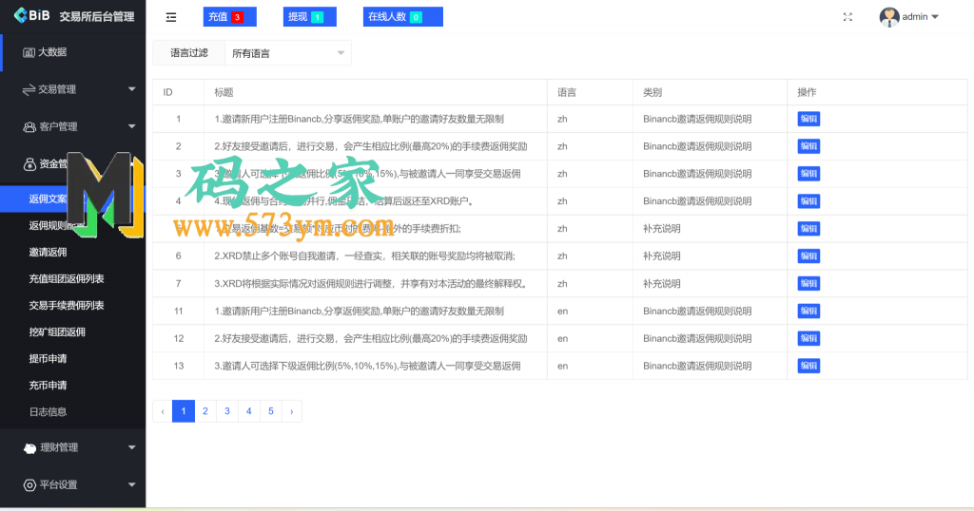Toggle the hamburger sidebar menu icon
The image size is (974, 511).
tap(171, 17)
